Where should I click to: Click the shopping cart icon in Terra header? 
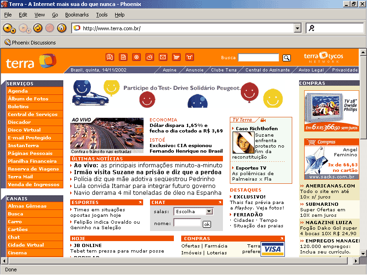point(176,57)
